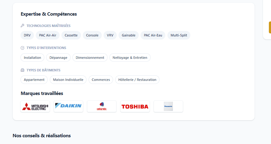
Task: Click the Mitsubishi Electric brand logo
Action: point(35,106)
